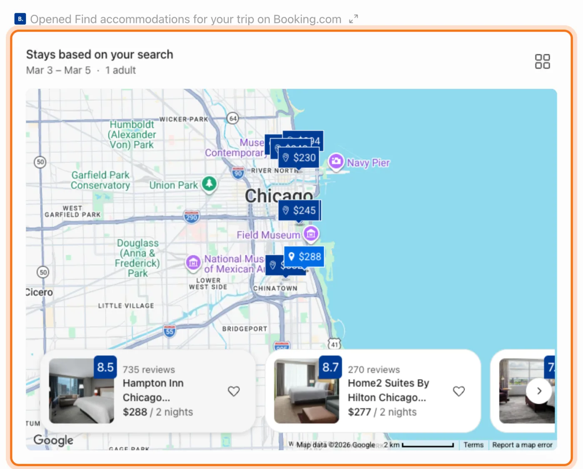
Task: Open the map Terms link
Action: coord(473,445)
